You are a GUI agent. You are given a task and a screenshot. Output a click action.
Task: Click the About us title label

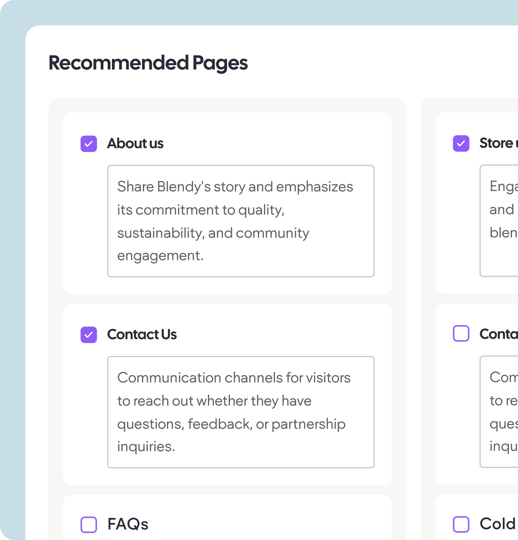click(x=135, y=144)
